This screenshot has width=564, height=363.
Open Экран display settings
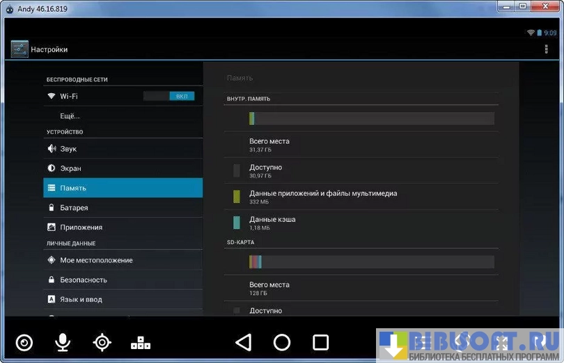coord(70,168)
